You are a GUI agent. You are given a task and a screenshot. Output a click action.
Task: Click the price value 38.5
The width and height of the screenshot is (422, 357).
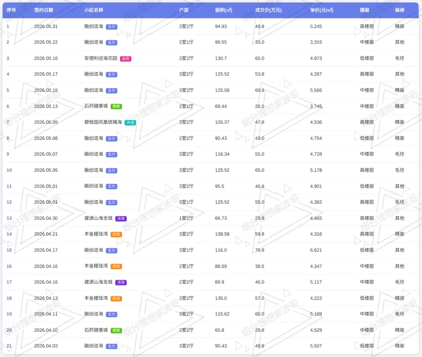(260, 266)
